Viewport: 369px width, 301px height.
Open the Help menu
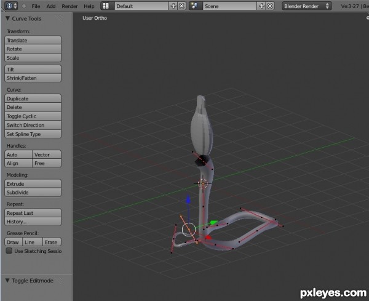(89, 6)
